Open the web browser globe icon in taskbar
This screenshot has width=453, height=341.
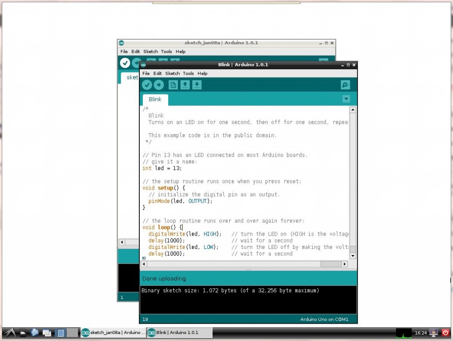tap(35, 333)
